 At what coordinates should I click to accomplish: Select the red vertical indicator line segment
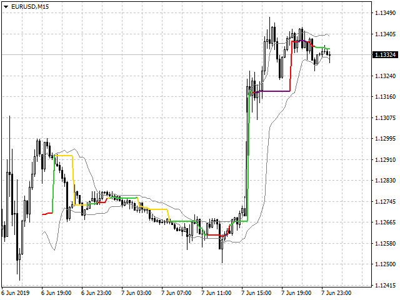[291, 66]
